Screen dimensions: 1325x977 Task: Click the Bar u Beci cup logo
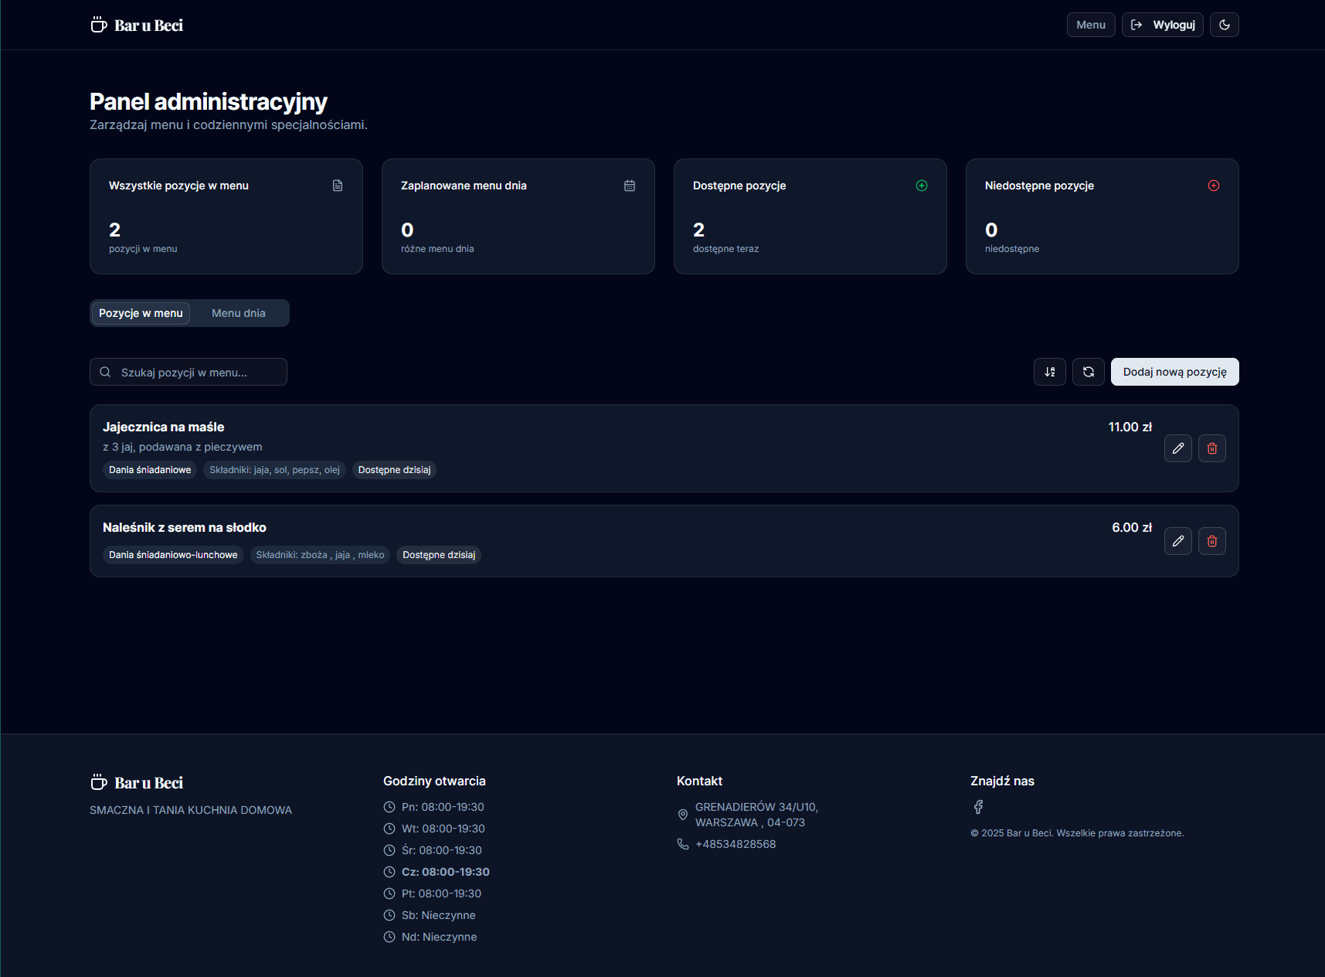pos(98,24)
